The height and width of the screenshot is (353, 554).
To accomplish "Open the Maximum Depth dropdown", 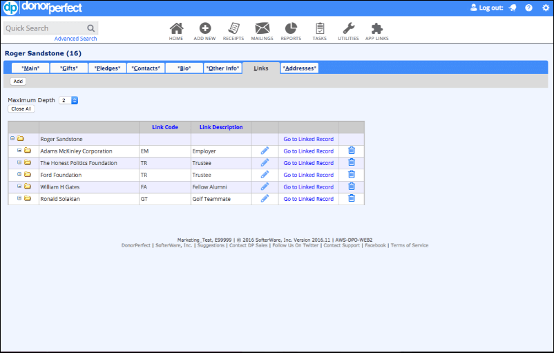I will pos(68,100).
